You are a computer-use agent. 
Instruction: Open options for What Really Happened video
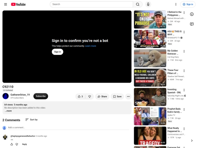point(184,129)
